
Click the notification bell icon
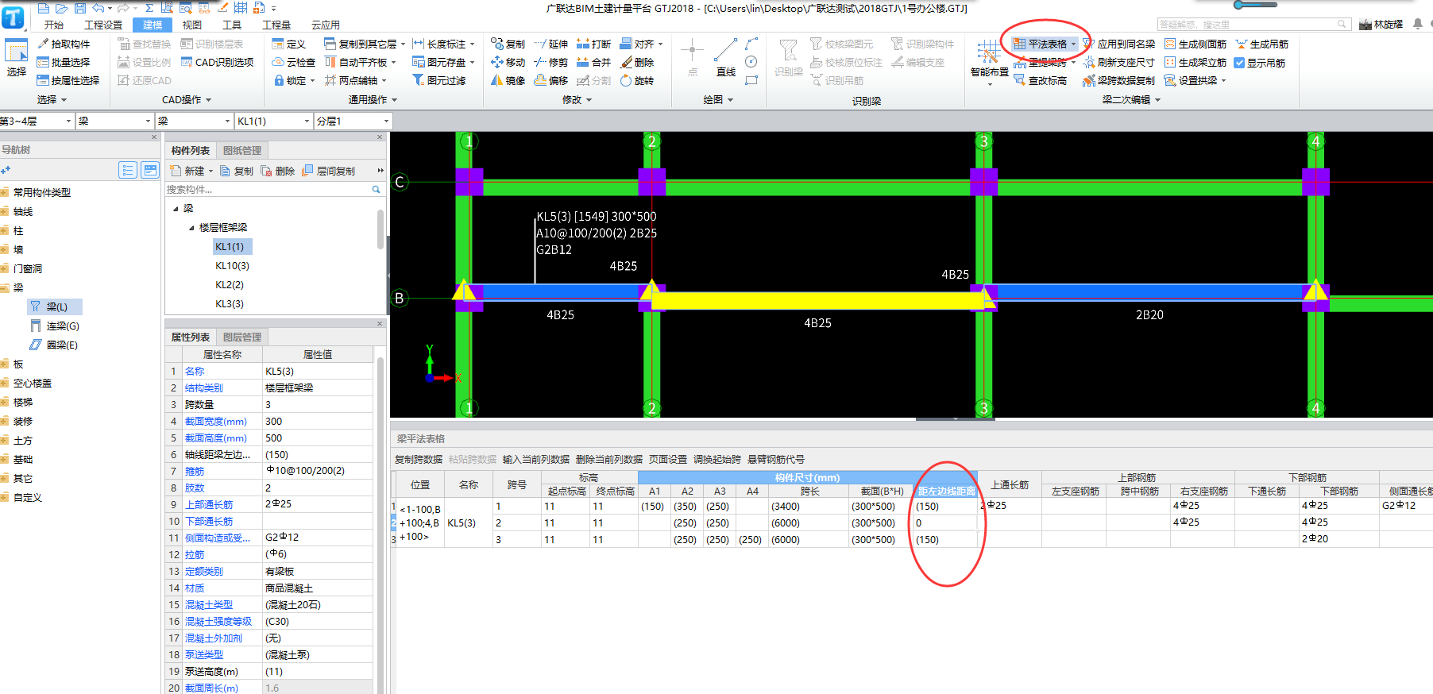(1418, 24)
